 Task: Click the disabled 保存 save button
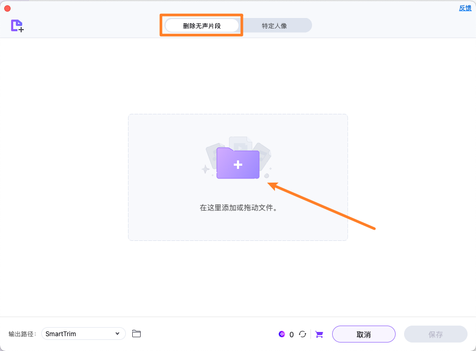(x=435, y=334)
